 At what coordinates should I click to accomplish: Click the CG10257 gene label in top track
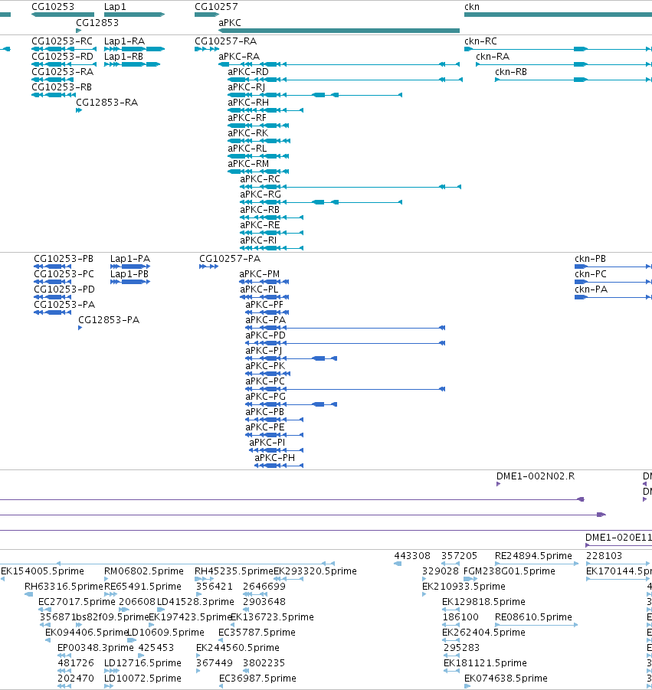coord(216,7)
